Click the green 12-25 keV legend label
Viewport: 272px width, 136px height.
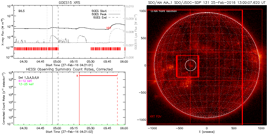point(24,84)
